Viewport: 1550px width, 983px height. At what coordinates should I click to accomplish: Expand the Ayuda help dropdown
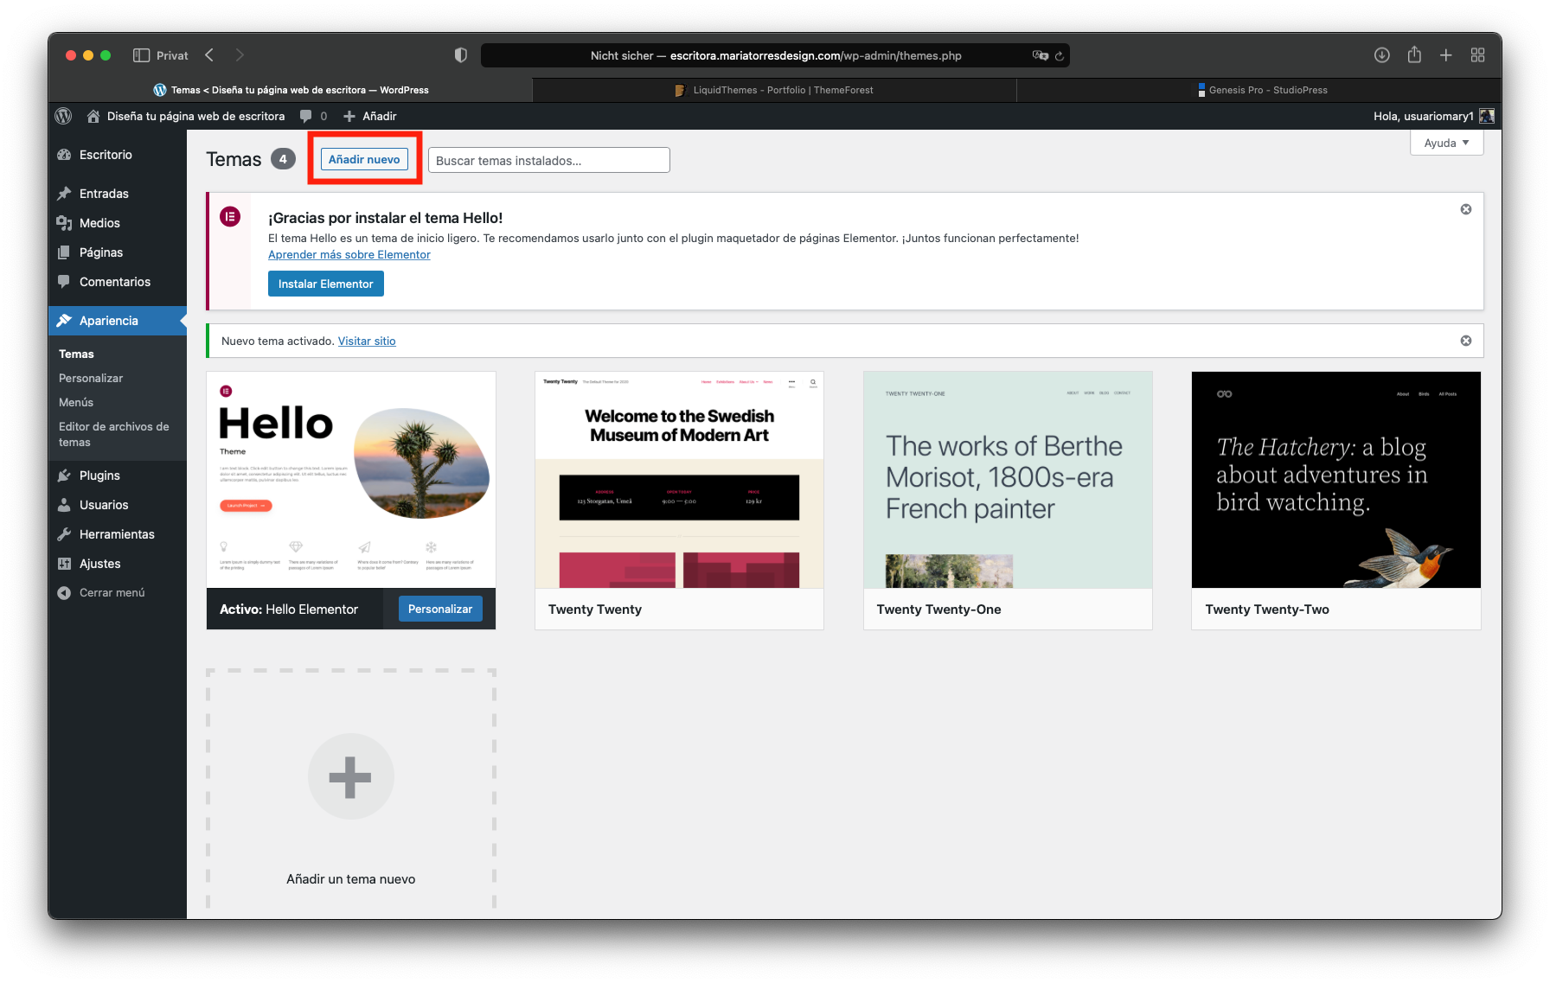click(1447, 143)
